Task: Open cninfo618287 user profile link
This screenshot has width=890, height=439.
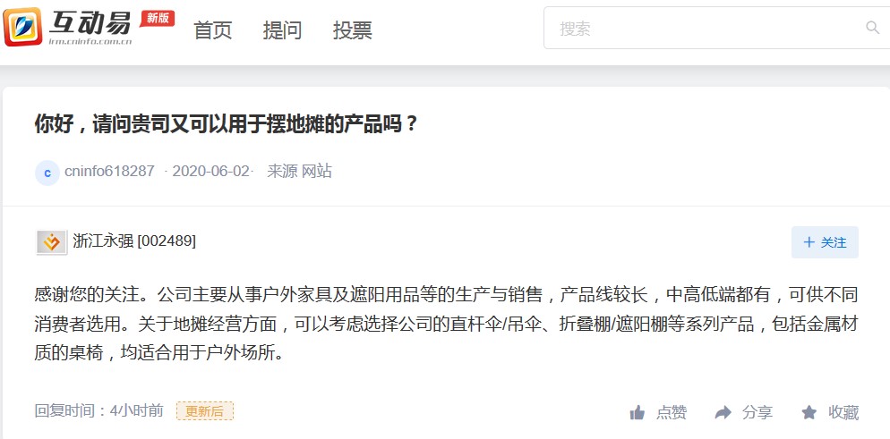Action: point(109,171)
